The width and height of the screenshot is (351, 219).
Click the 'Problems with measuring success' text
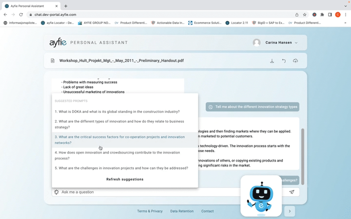tap(90, 82)
